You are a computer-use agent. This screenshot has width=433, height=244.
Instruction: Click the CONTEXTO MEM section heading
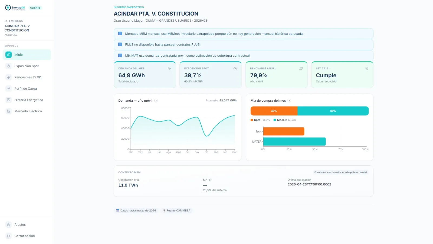tap(129, 172)
